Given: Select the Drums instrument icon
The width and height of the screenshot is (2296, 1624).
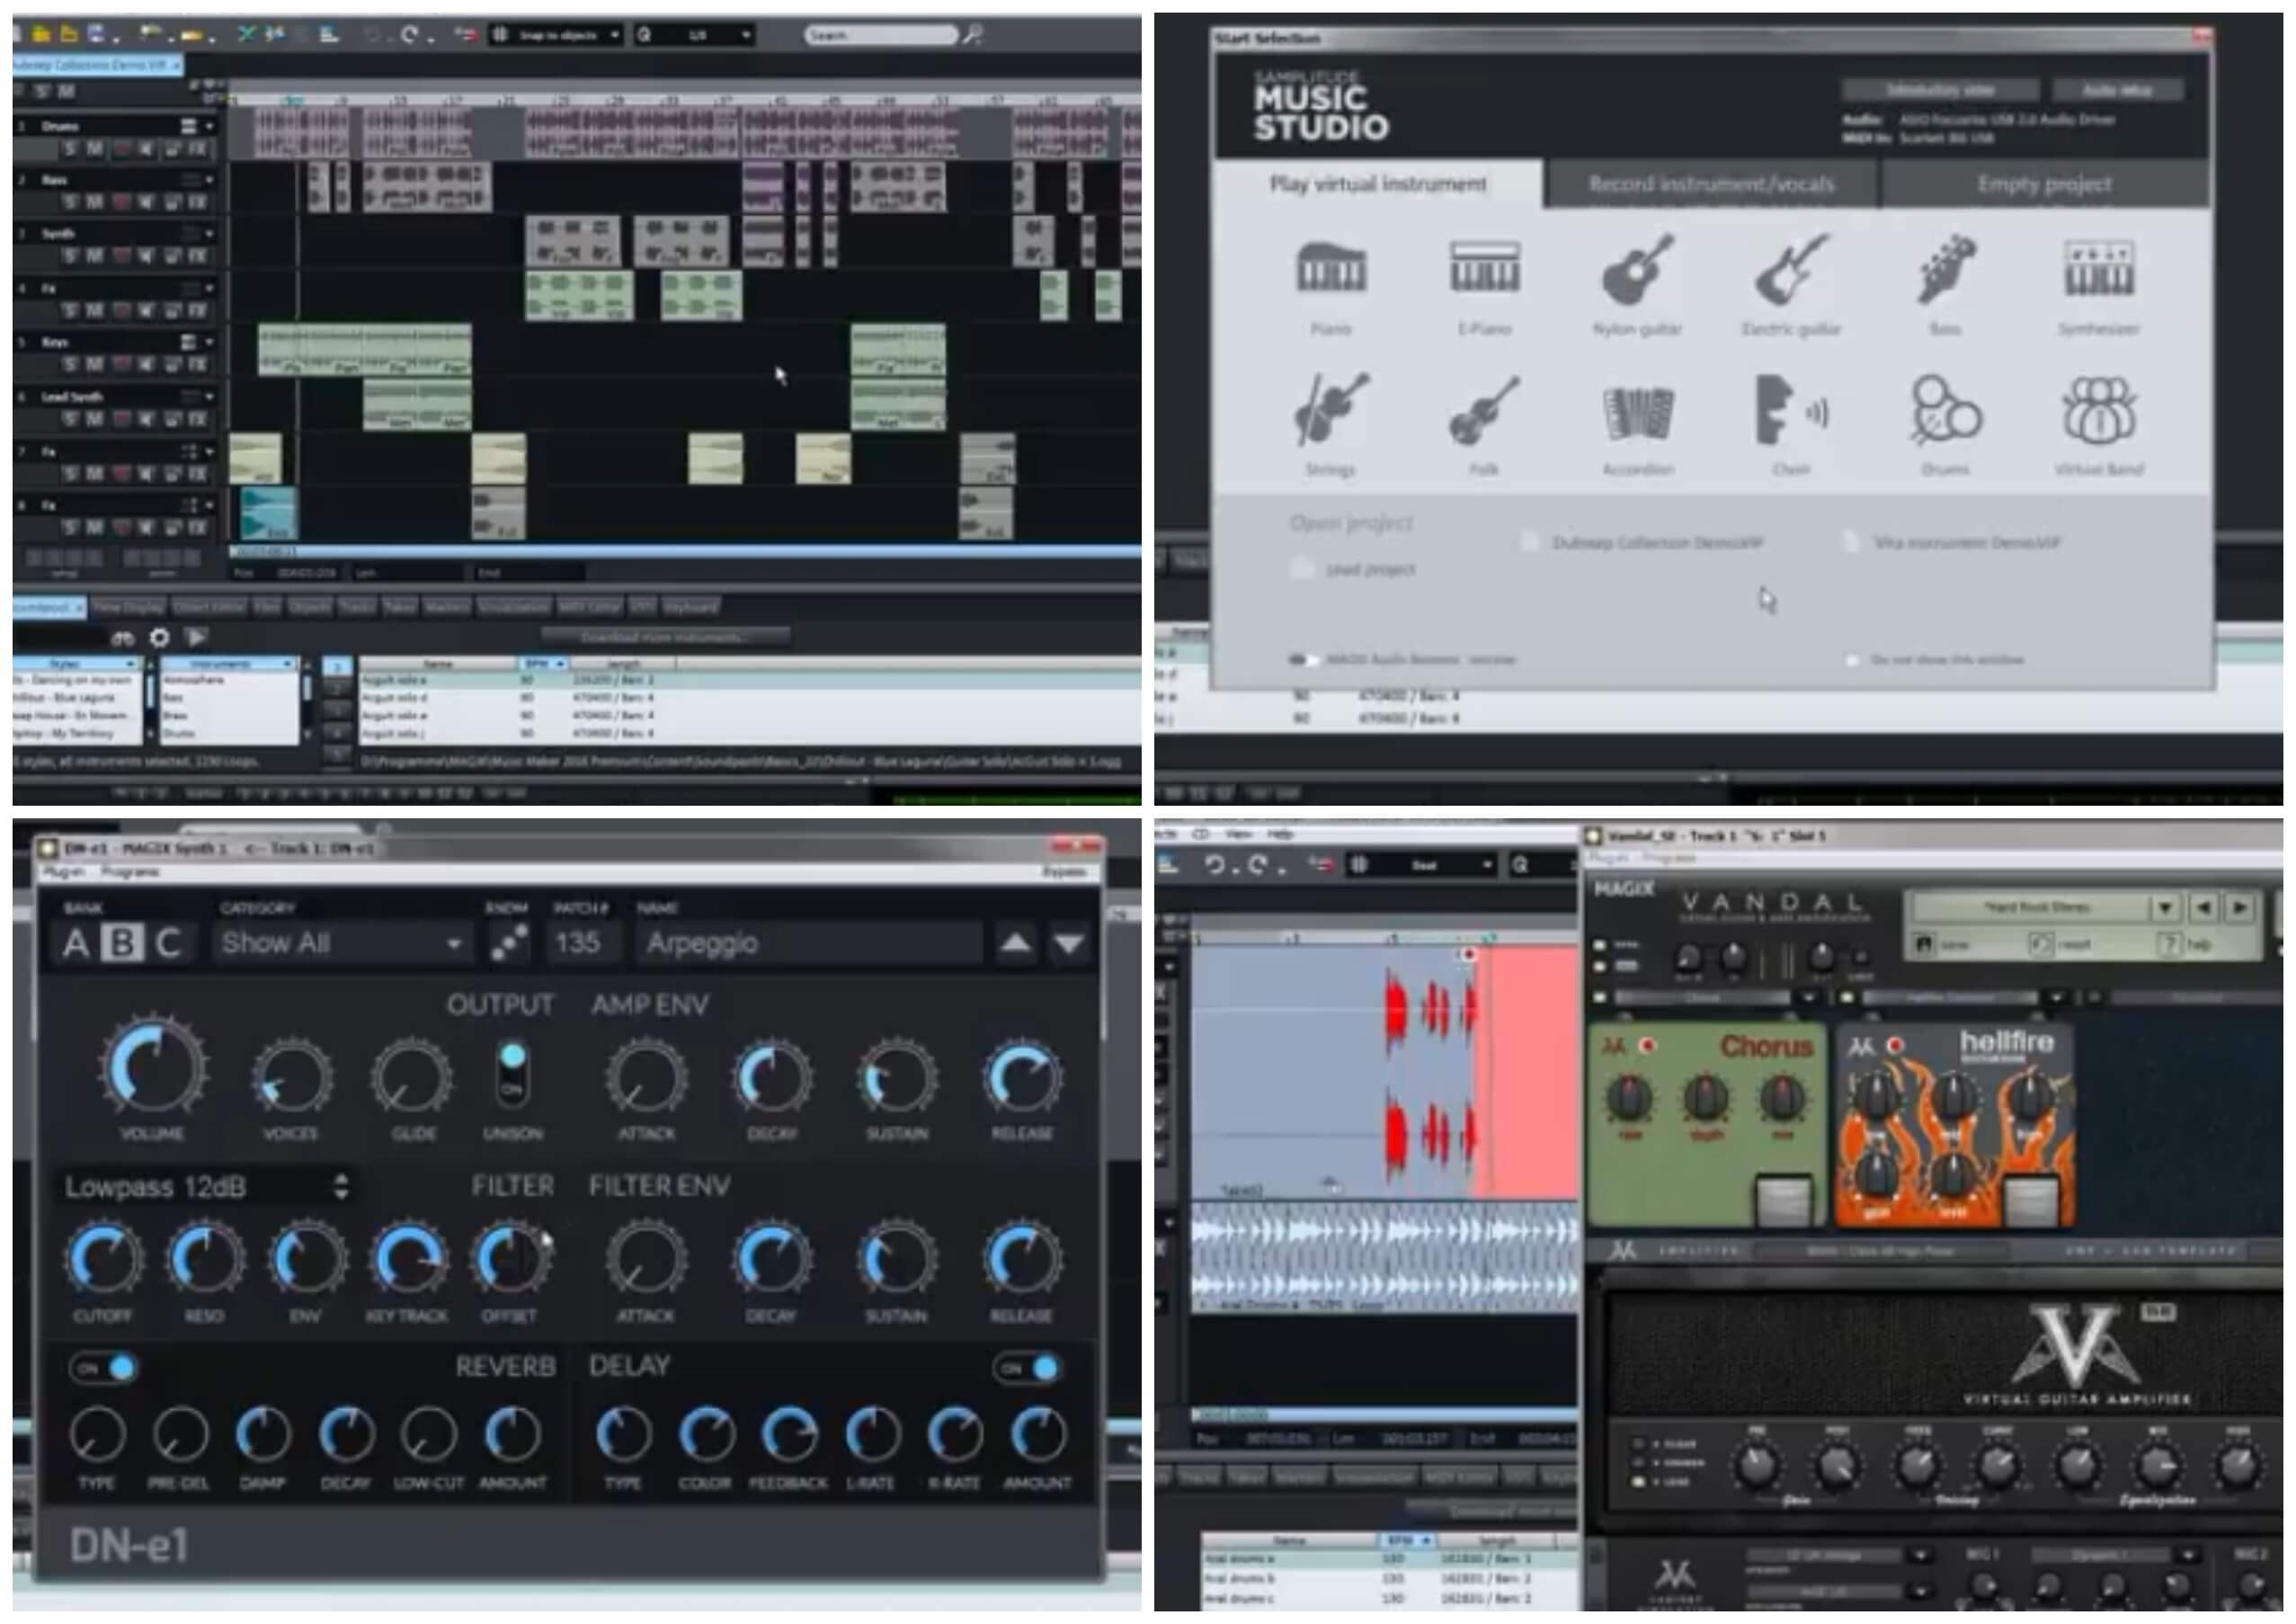Looking at the screenshot, I should pos(1945,410).
